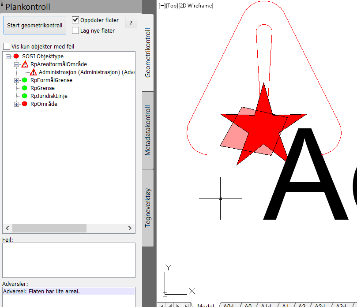Viewport: 357px width, 307px height.
Task: Collapse the SOSI Objekttype root node
Action: point(8,56)
